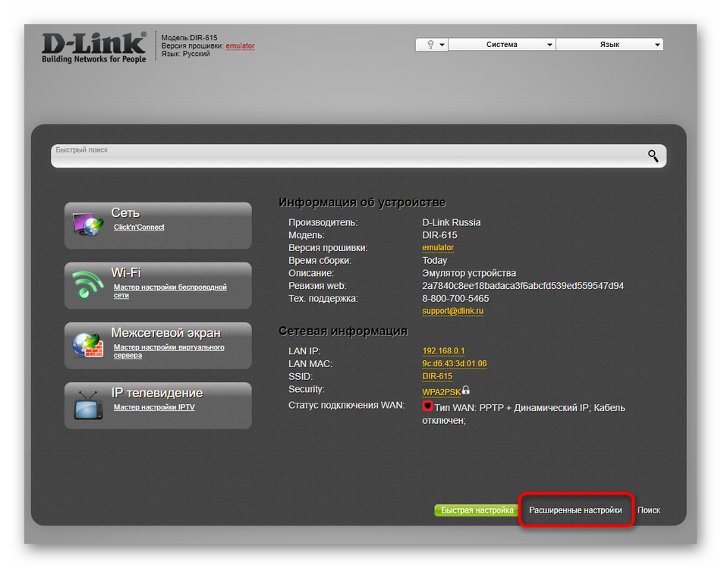Focus the Быстрый поиск search field
Screen dimensions: 721x568
point(342,156)
